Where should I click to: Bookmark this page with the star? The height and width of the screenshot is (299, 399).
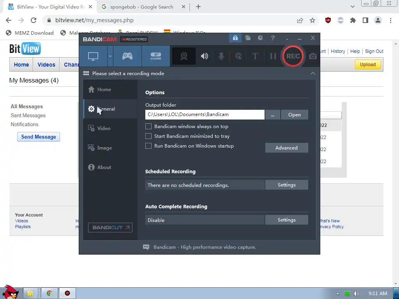(312, 20)
